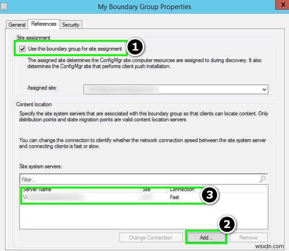Image resolution: width=289 pixels, height=251 pixels.
Task: Click the Change Connection button
Action: pyautogui.click(x=151, y=238)
